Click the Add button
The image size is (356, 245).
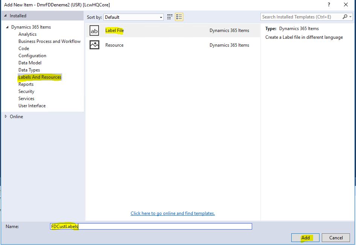(x=305, y=238)
